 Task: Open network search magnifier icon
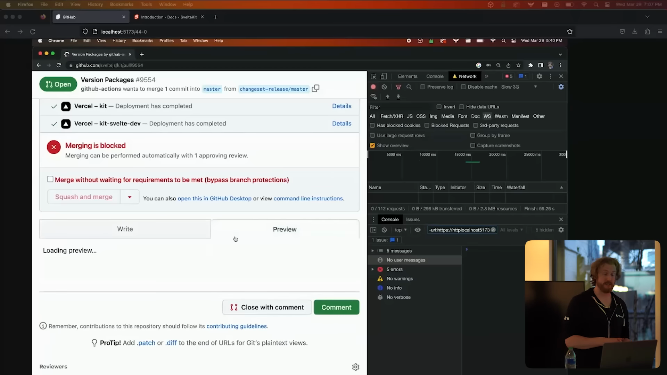[x=409, y=87]
